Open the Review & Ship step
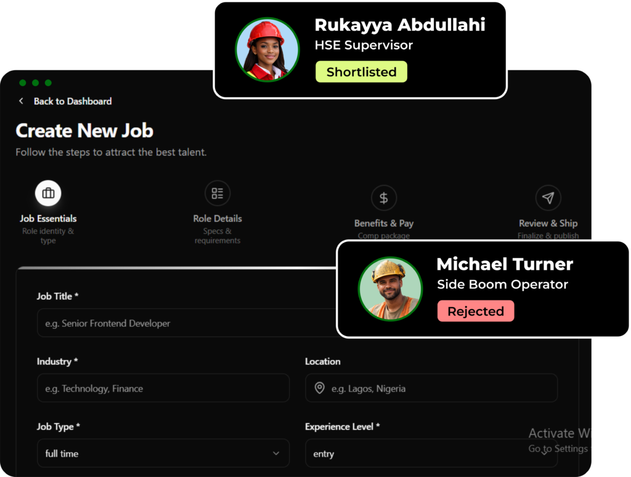 (548, 223)
